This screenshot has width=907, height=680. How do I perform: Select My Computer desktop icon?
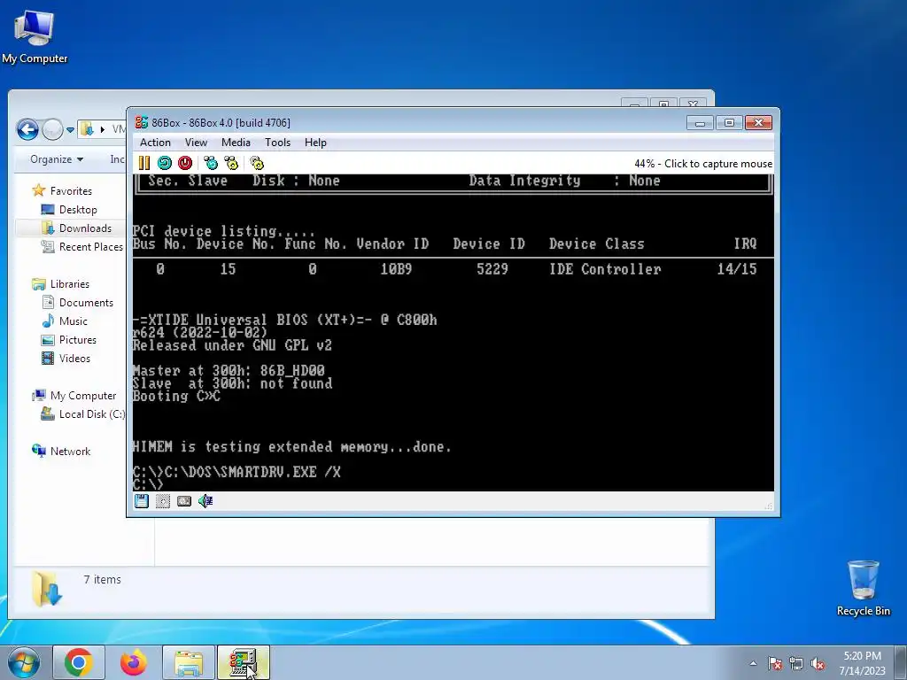point(35,37)
